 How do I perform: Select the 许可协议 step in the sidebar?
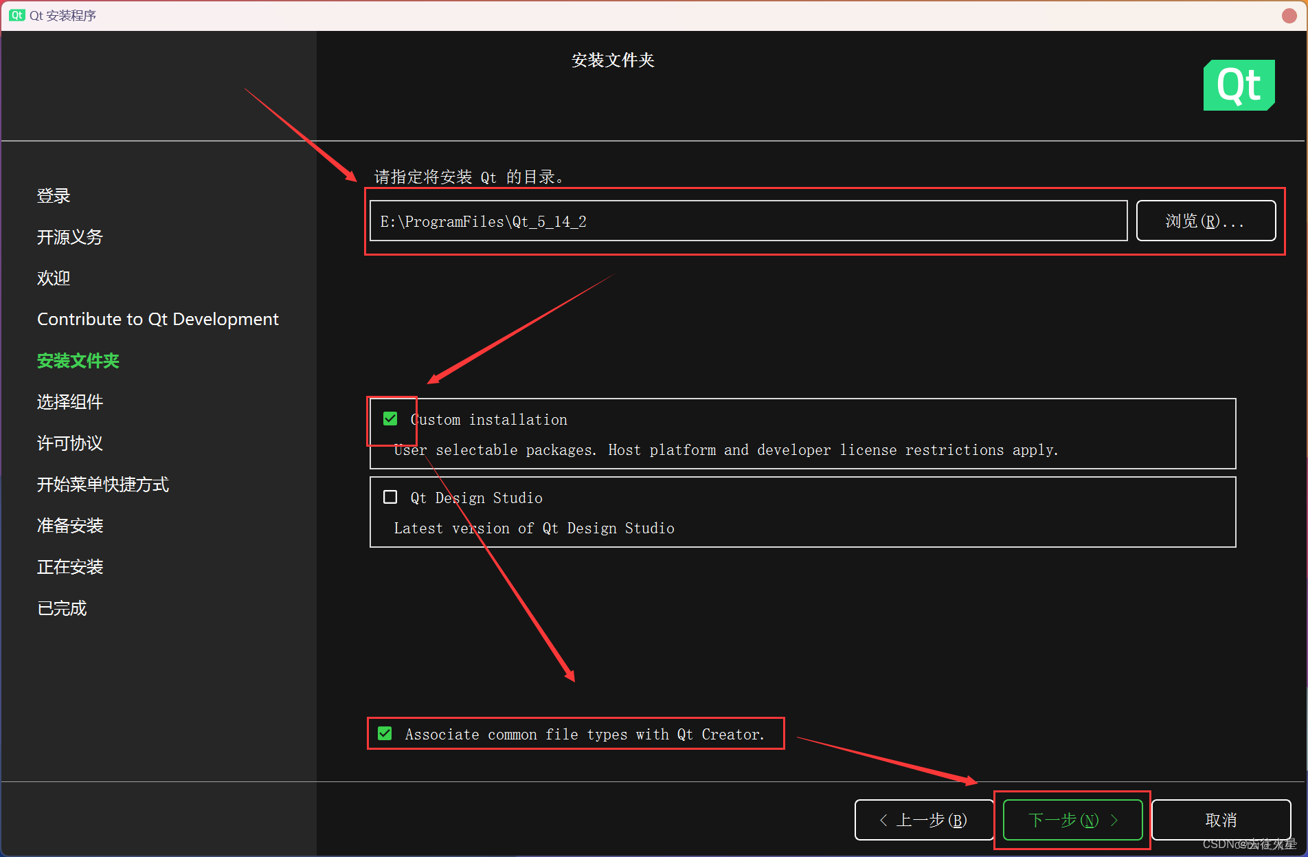click(70, 443)
